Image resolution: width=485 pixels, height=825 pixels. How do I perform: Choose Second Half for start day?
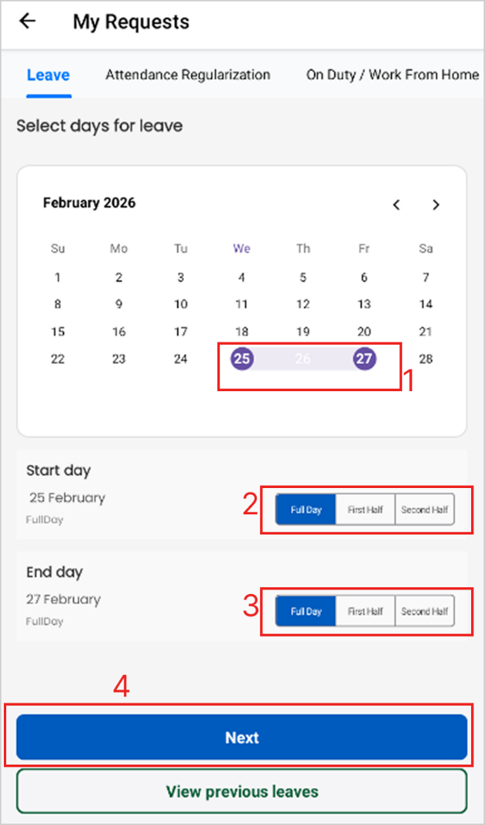(425, 510)
